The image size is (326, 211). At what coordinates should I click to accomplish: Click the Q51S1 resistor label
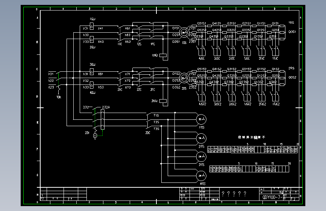(x=202, y=24)
